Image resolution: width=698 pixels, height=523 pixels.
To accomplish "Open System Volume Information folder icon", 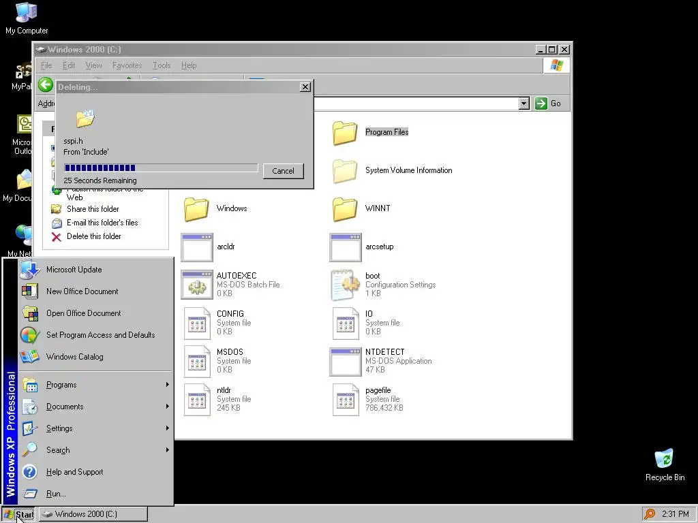I will click(x=345, y=170).
